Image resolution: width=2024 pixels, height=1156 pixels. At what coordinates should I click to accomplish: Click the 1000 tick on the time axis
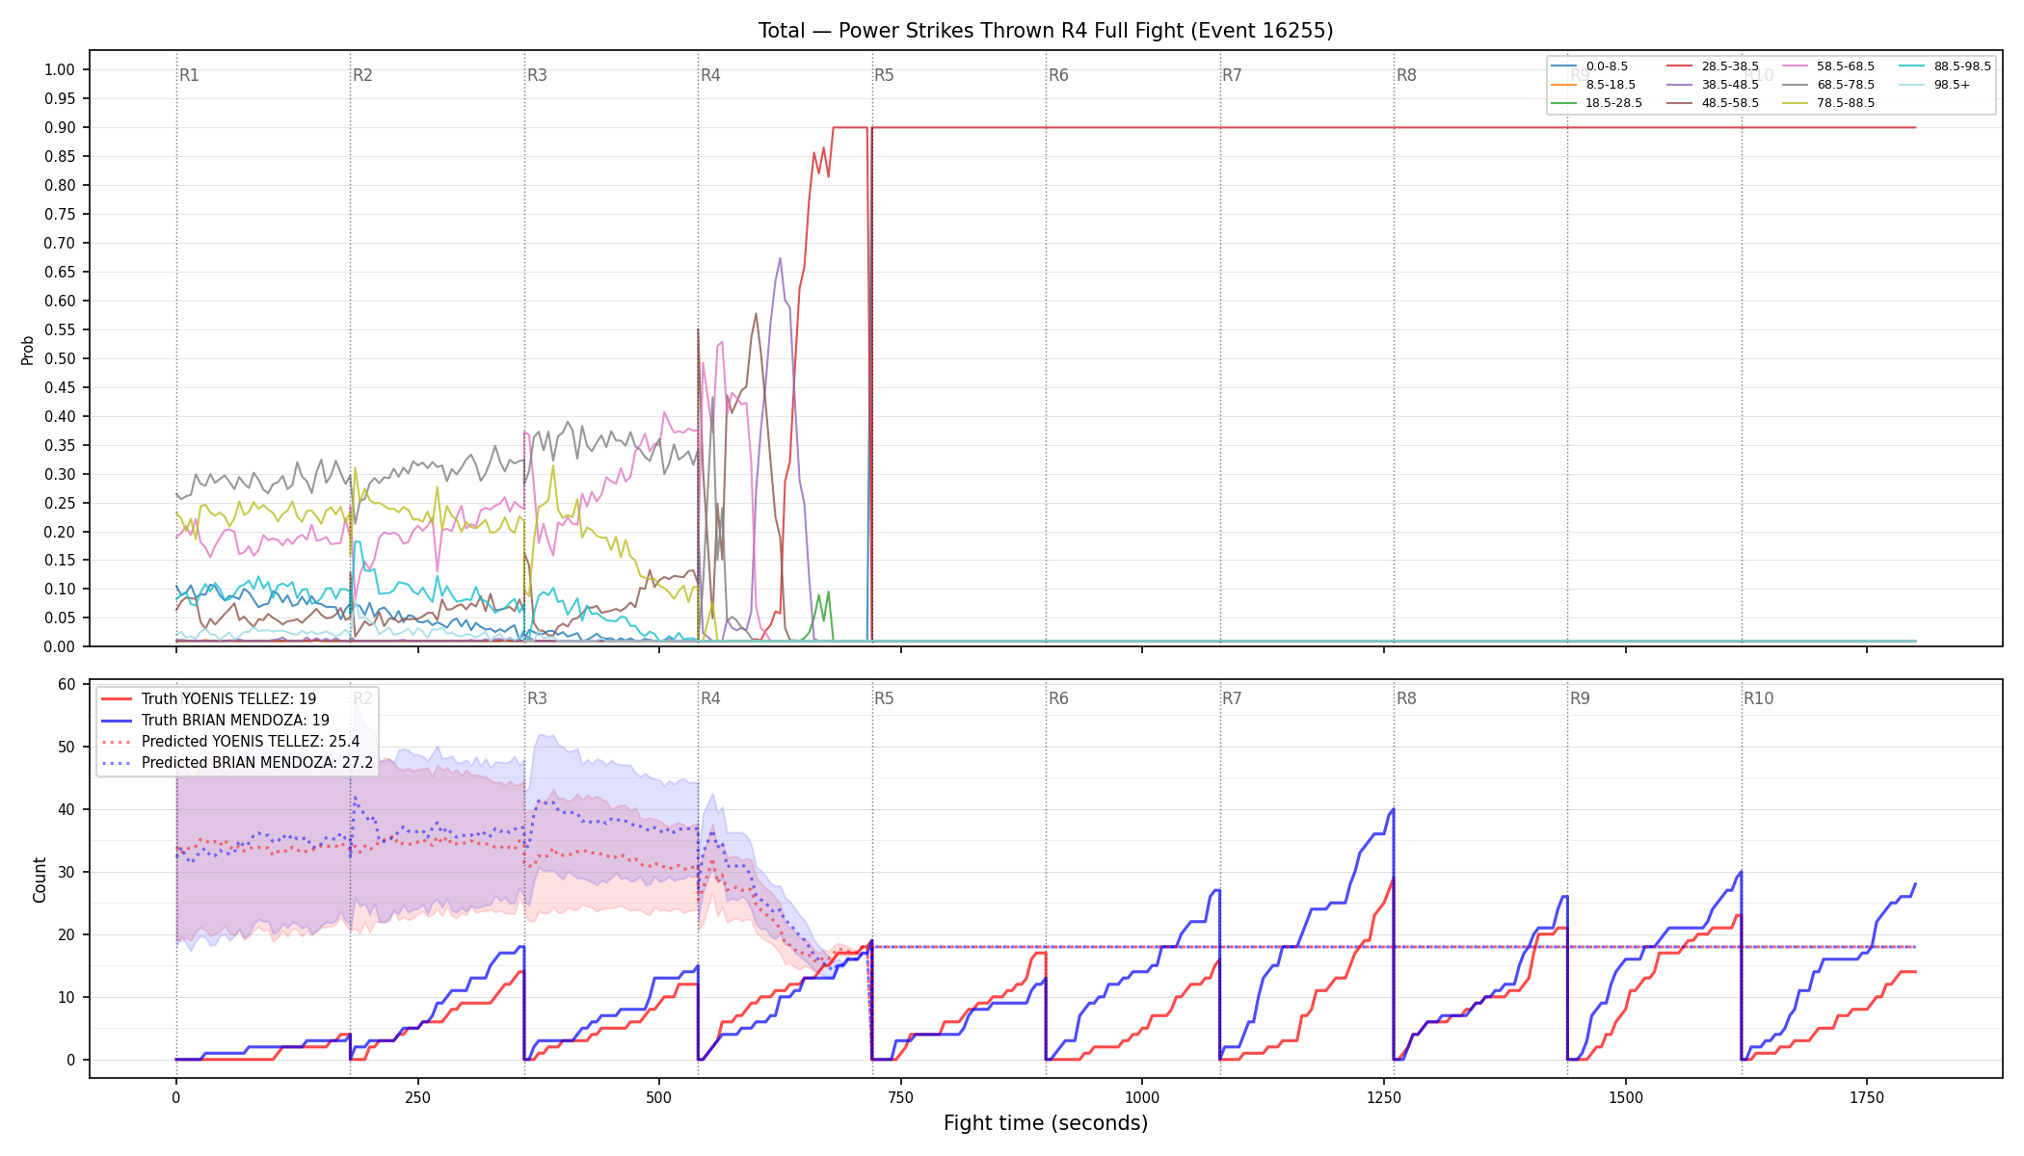tap(1142, 1097)
